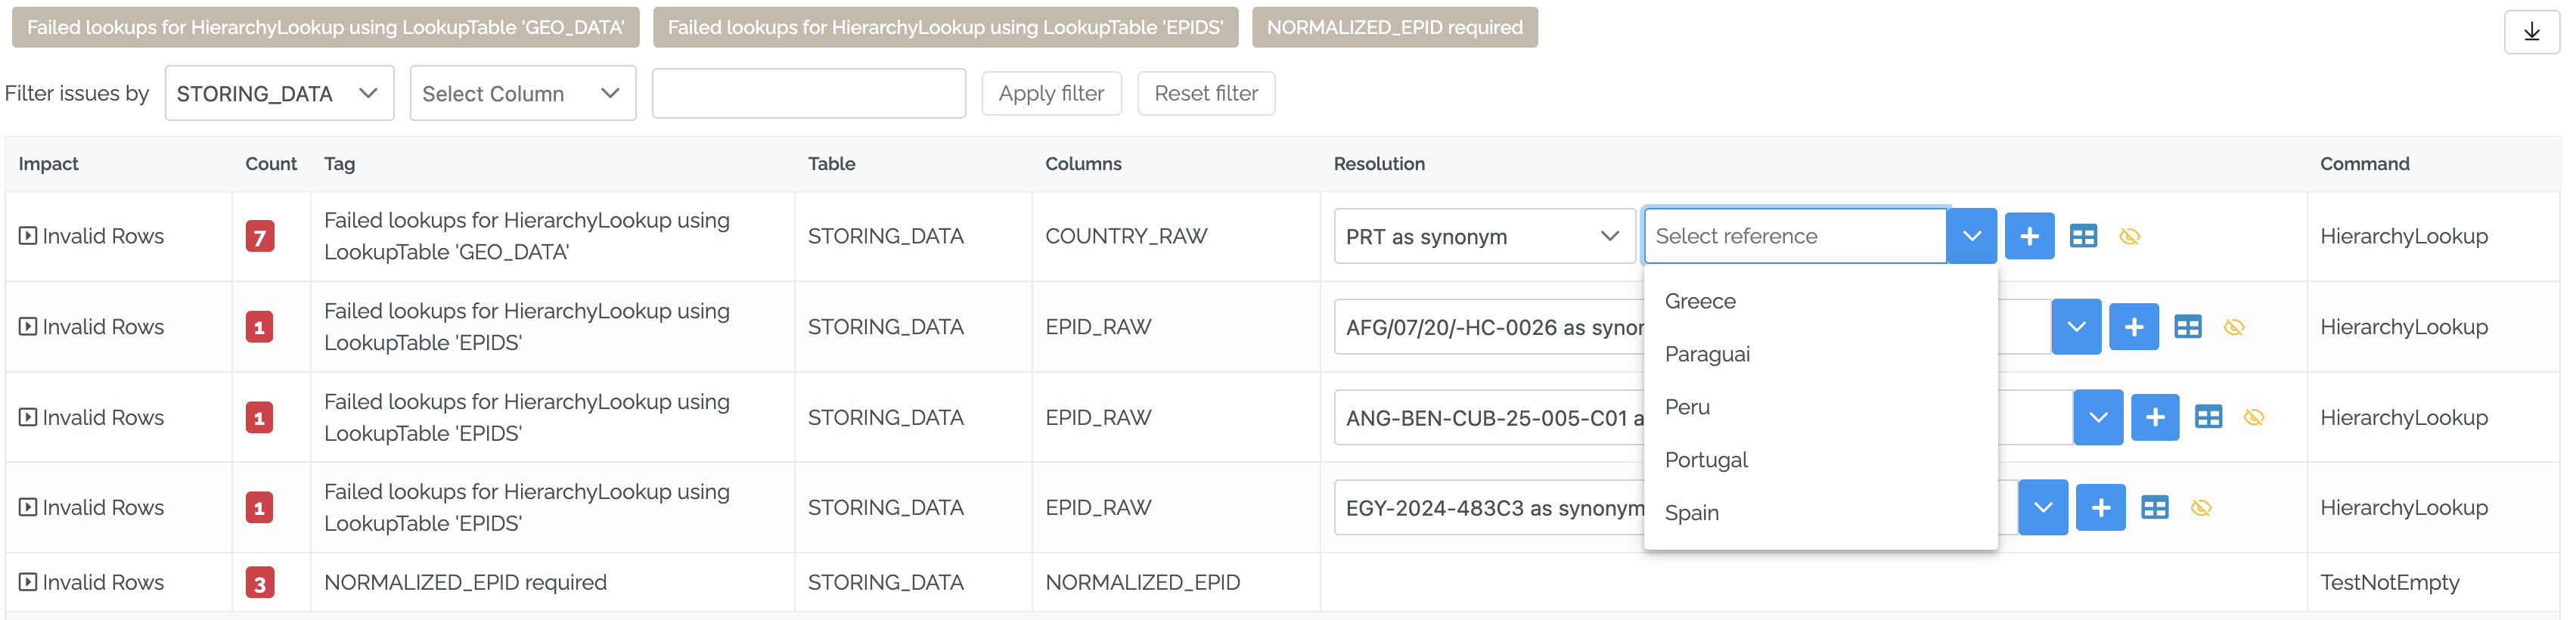Viewport: 2576px width, 620px height.
Task: Choose Portugal from the reference list
Action: [1820, 460]
